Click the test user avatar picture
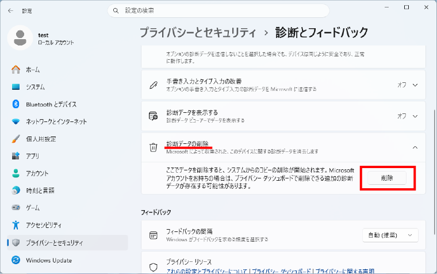This screenshot has height=274, width=437. point(20,38)
